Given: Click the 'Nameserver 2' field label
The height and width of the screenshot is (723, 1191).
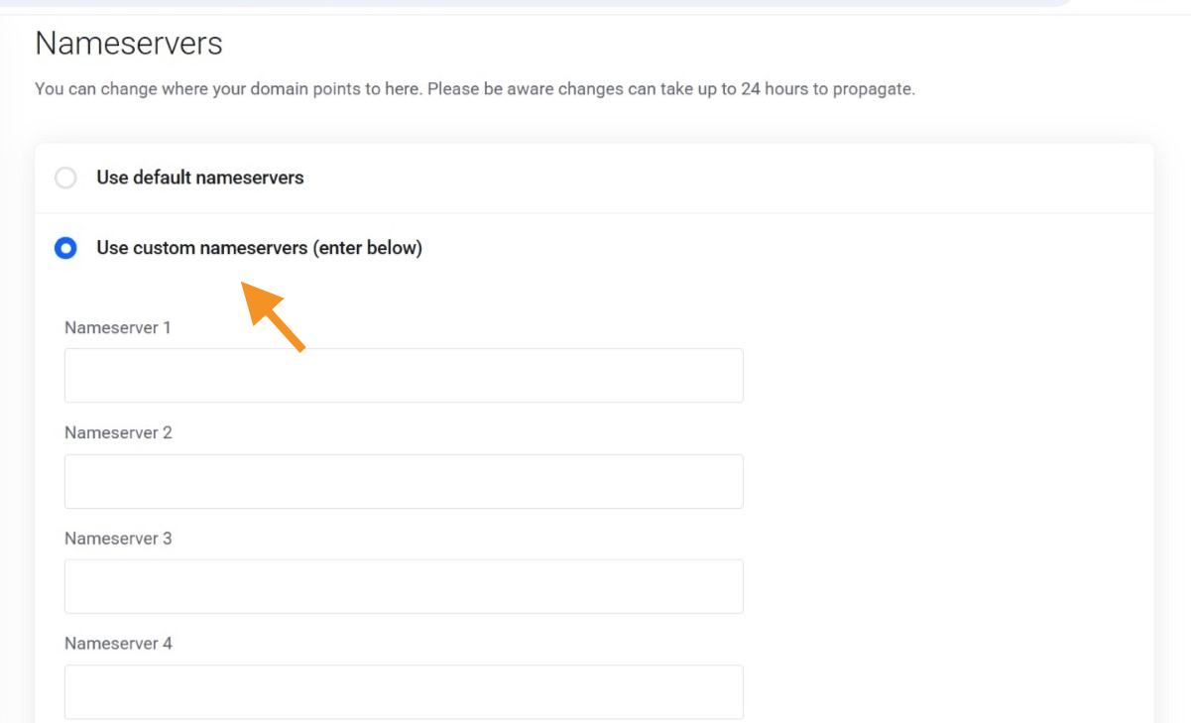Looking at the screenshot, I should [x=118, y=432].
